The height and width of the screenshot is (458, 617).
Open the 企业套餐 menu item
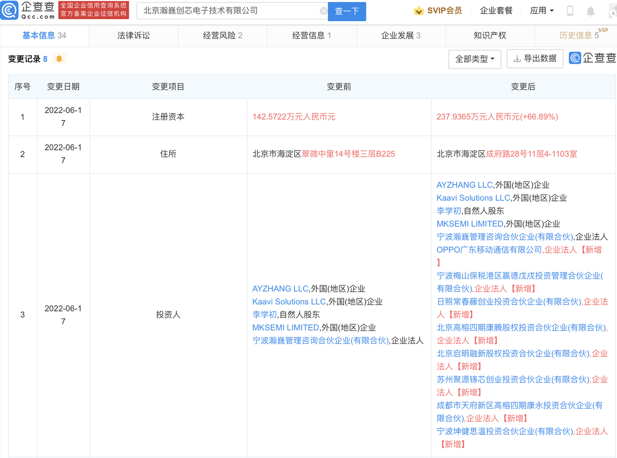496,10
